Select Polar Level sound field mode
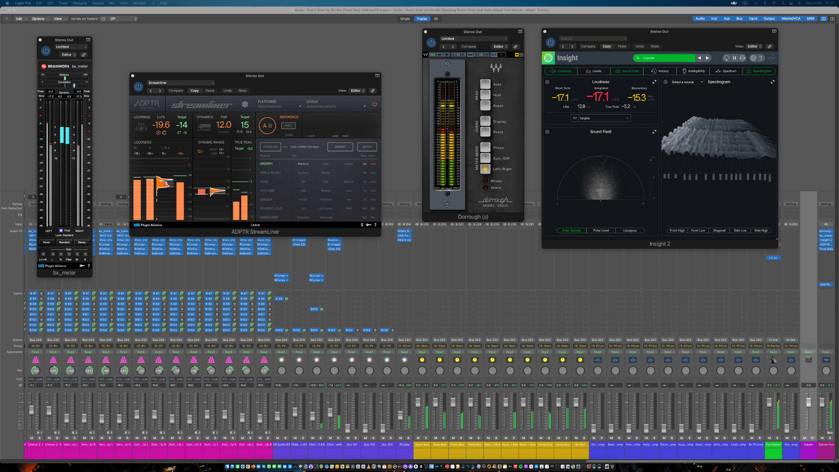Screen dimensions: 839x472 tap(600, 230)
